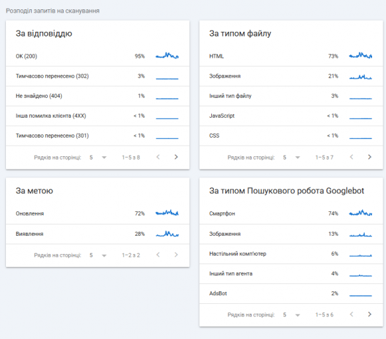Click the 28% value for Виявлення
Image resolution: width=386 pixels, height=339 pixels.
pos(140,234)
